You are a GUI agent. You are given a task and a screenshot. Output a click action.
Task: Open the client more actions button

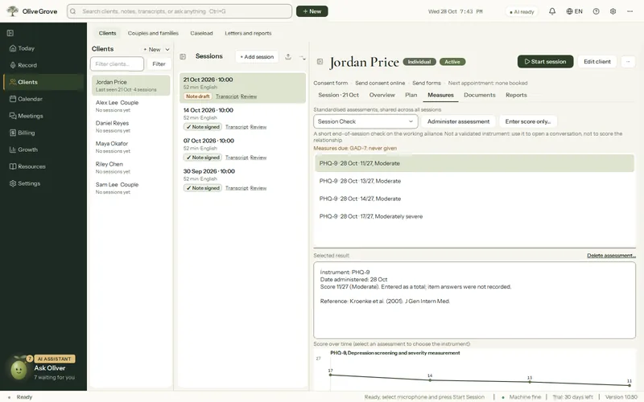coord(628,62)
